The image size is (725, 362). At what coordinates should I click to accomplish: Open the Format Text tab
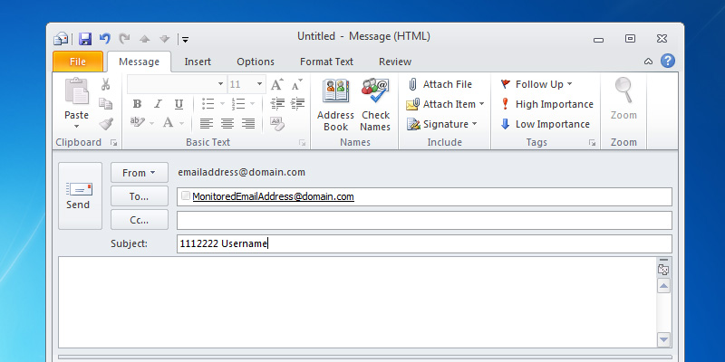[326, 62]
